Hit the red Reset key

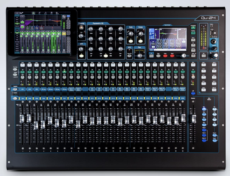[x=172, y=56]
